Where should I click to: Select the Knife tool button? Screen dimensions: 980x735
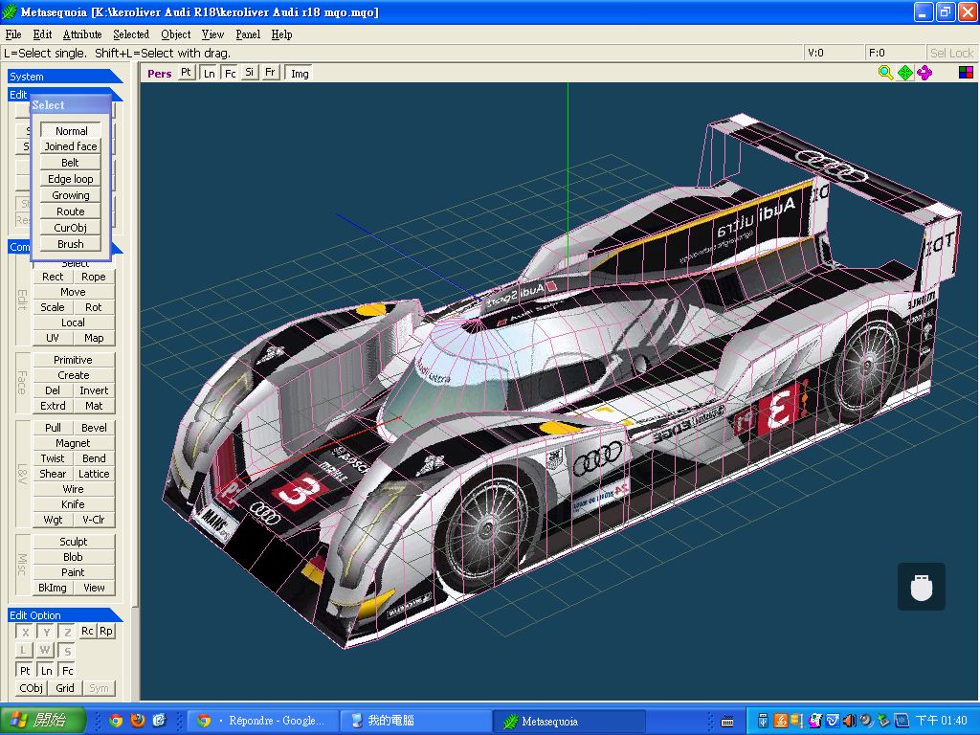[73, 504]
